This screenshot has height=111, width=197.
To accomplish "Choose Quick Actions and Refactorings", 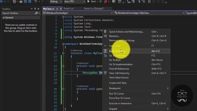I will pos(136,32).
